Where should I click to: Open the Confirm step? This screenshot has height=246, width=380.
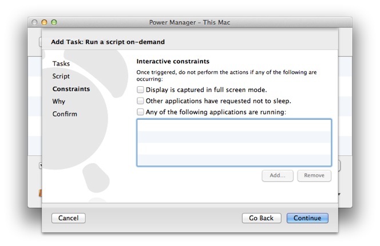coord(65,114)
